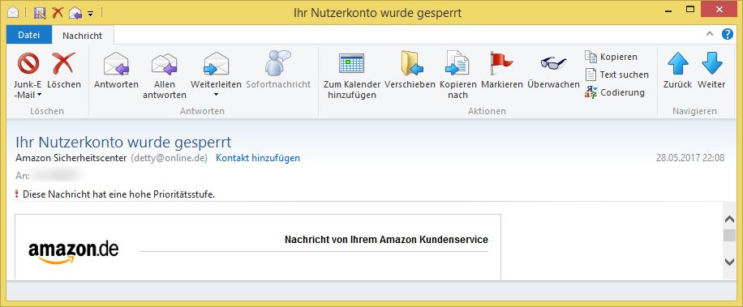
Task: Click the scrollbar down arrow in message body
Action: click(729, 262)
